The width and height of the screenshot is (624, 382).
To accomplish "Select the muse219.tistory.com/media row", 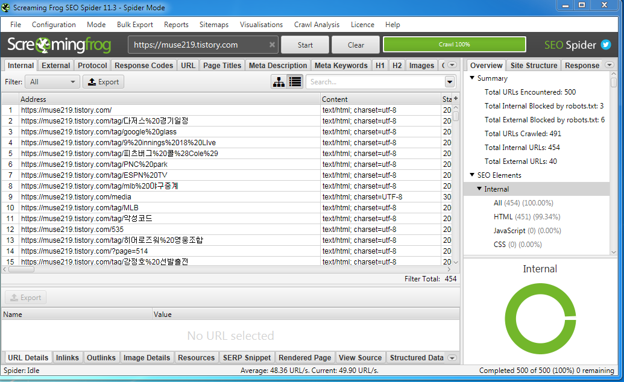I will [x=227, y=197].
